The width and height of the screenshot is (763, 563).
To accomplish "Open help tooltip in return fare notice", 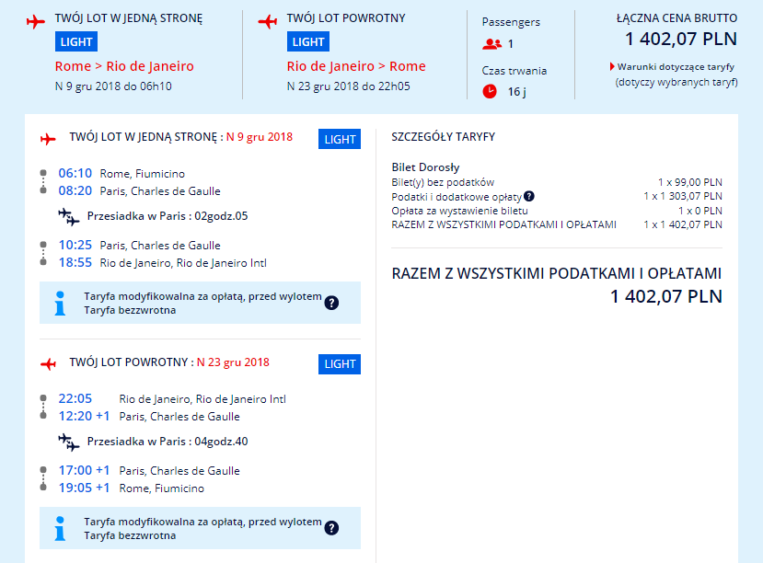I will click(x=331, y=528).
